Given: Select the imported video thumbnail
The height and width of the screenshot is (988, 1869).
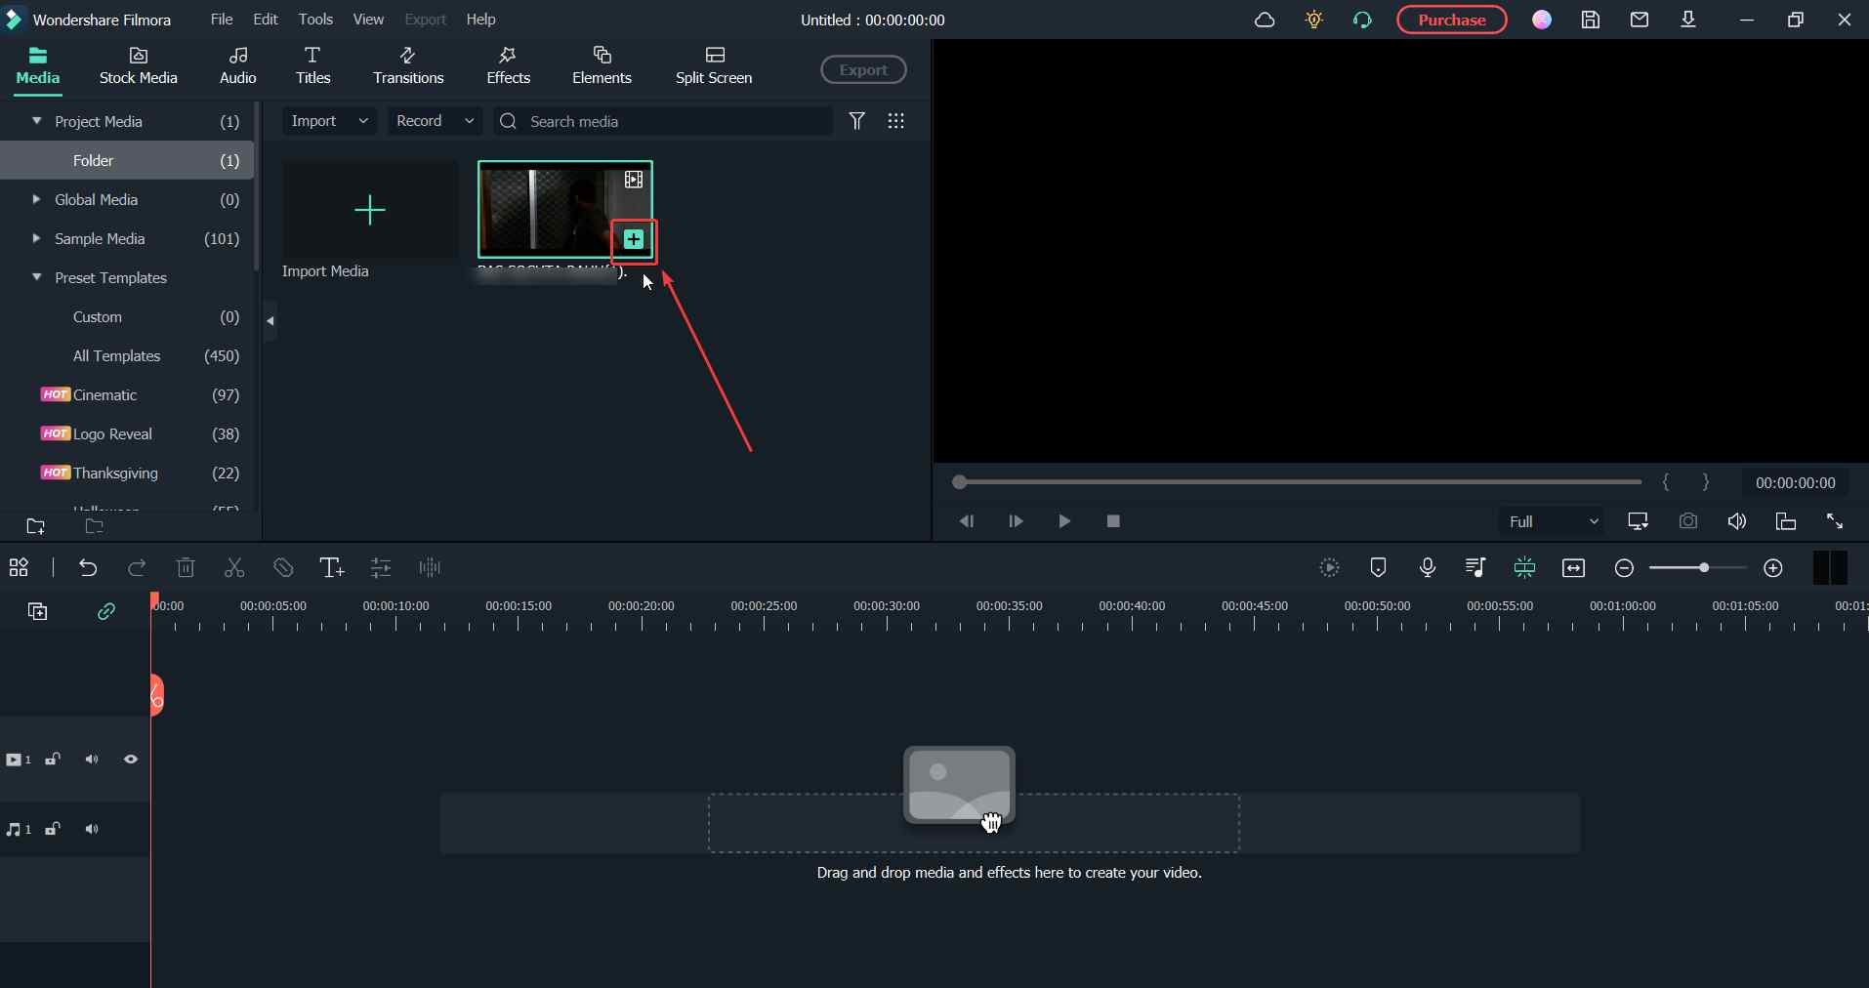Looking at the screenshot, I should (x=564, y=209).
